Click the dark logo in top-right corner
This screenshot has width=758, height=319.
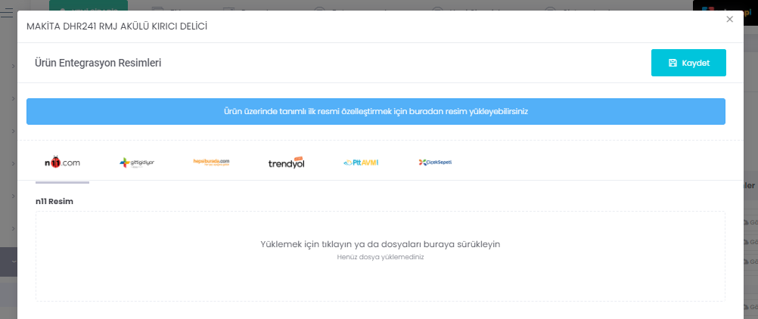(x=724, y=5)
